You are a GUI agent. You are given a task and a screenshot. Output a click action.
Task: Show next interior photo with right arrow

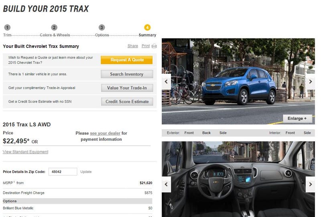tap(310, 184)
